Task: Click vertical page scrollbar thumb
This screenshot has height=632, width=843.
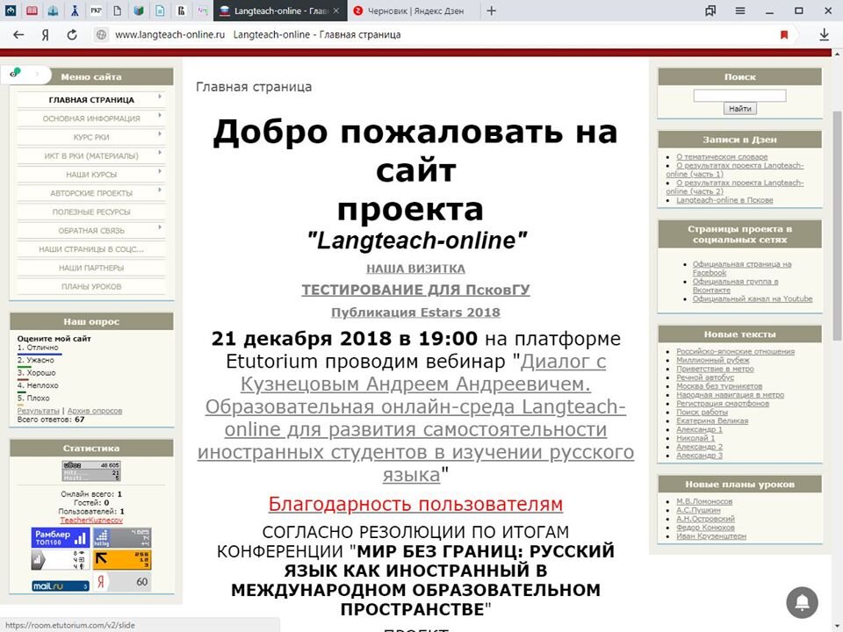Action: [x=837, y=226]
